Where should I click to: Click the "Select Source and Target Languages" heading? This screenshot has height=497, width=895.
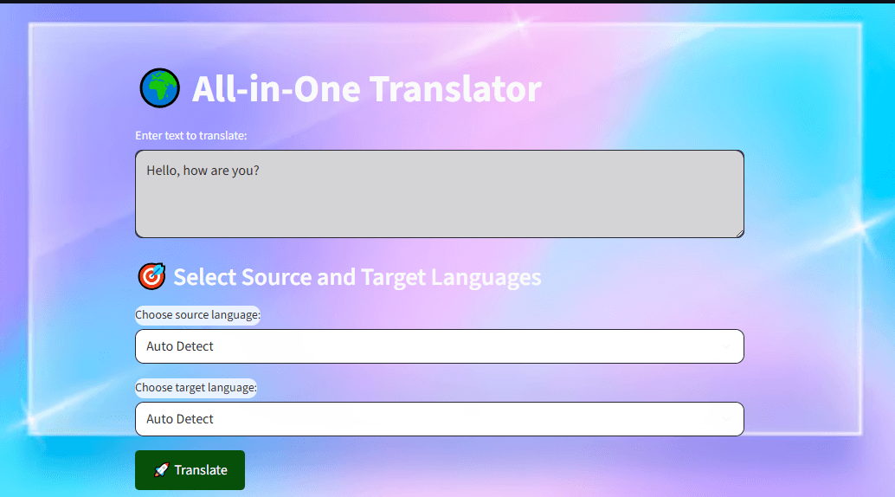pos(357,277)
